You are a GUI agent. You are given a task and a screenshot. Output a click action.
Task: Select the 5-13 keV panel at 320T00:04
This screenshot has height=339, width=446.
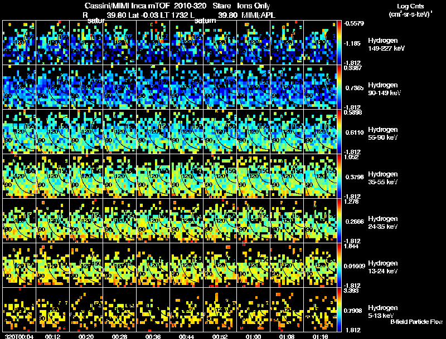pos(20,309)
